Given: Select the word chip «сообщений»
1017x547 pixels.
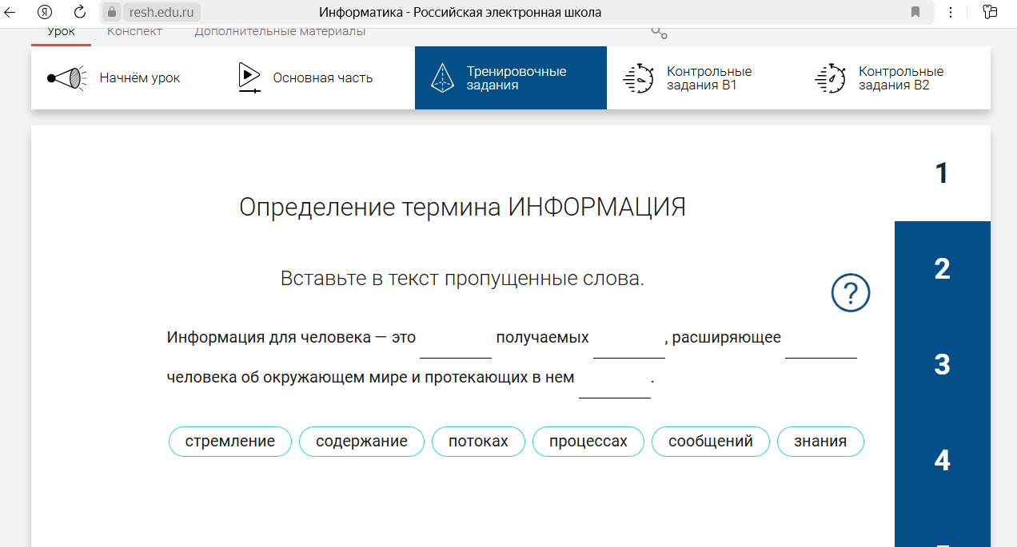Looking at the screenshot, I should coord(710,442).
